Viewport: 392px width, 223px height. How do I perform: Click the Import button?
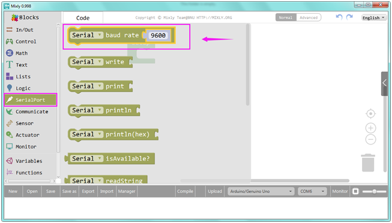[x=107, y=192]
